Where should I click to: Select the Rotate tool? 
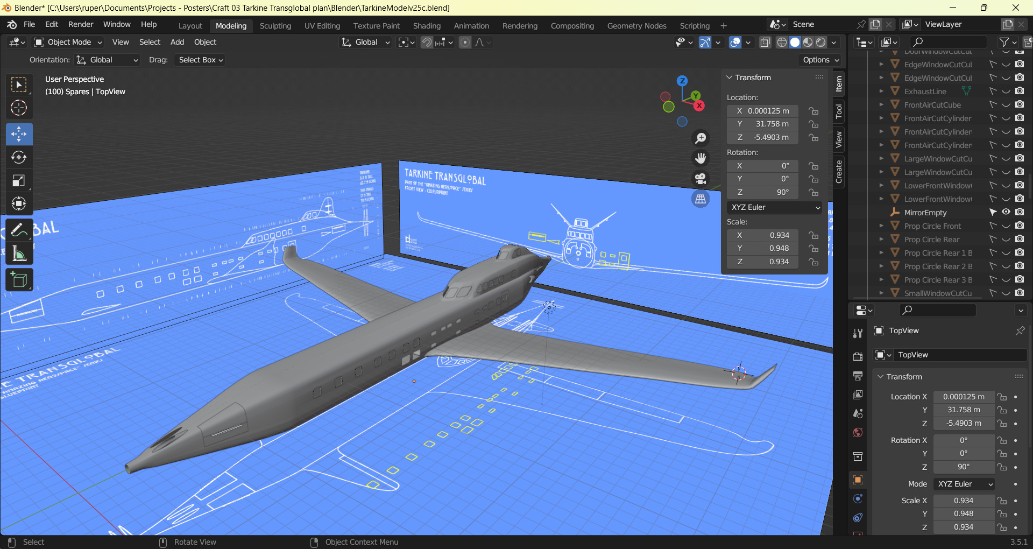click(19, 157)
